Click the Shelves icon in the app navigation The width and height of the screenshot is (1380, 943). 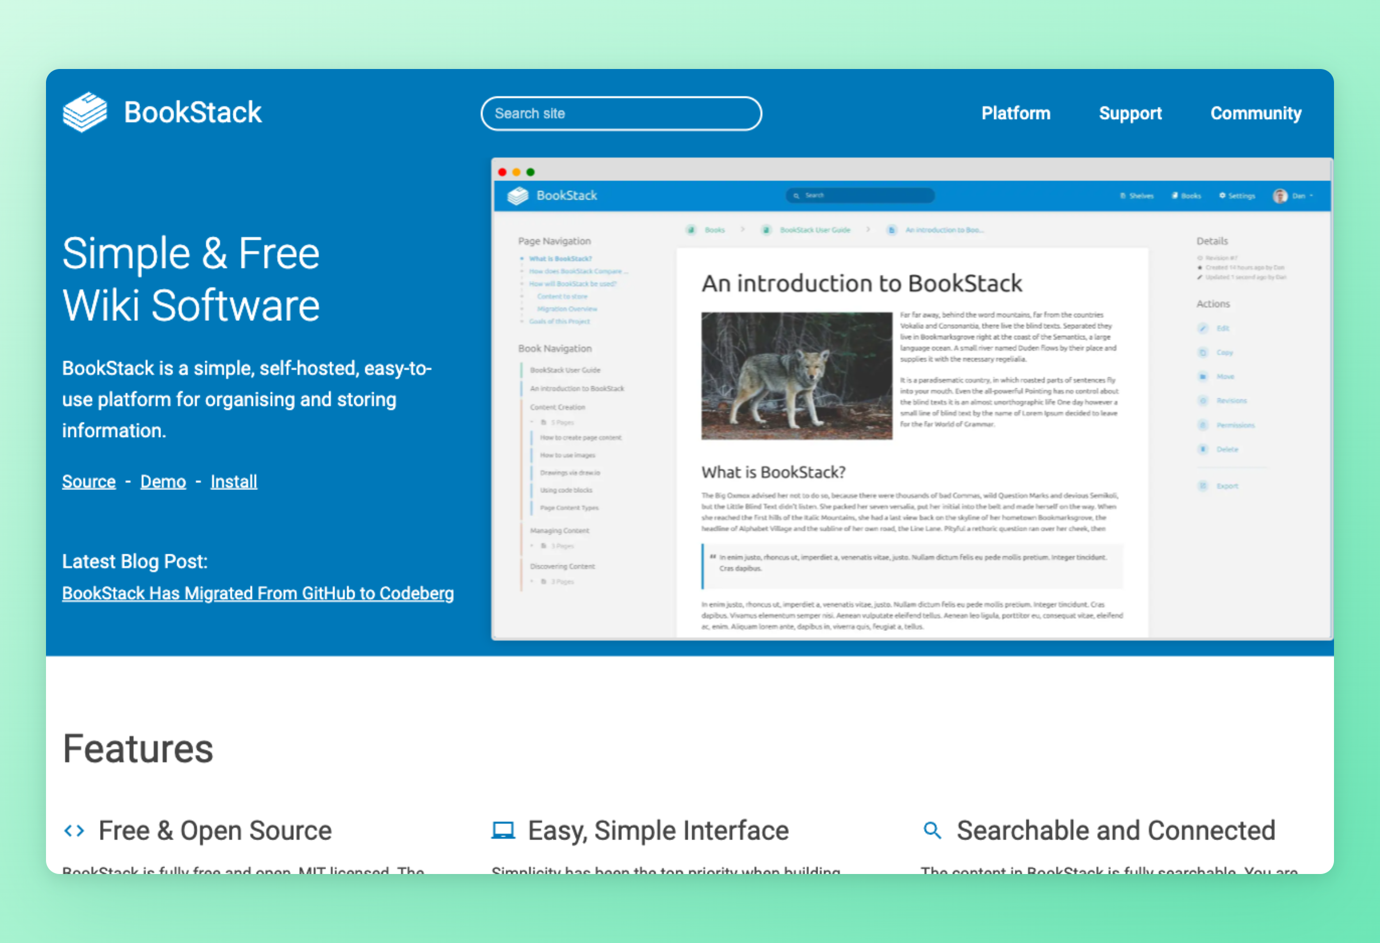tap(1122, 195)
